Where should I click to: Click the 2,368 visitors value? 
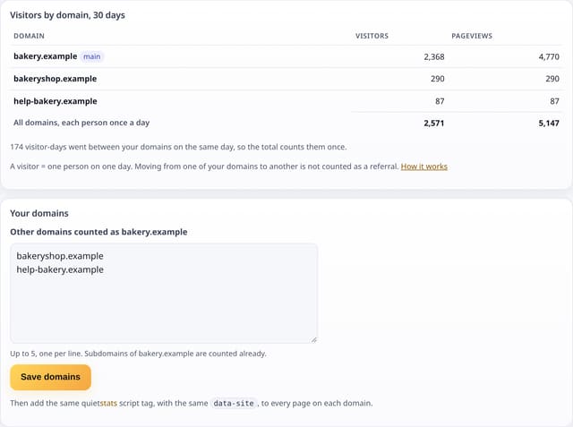click(434, 56)
